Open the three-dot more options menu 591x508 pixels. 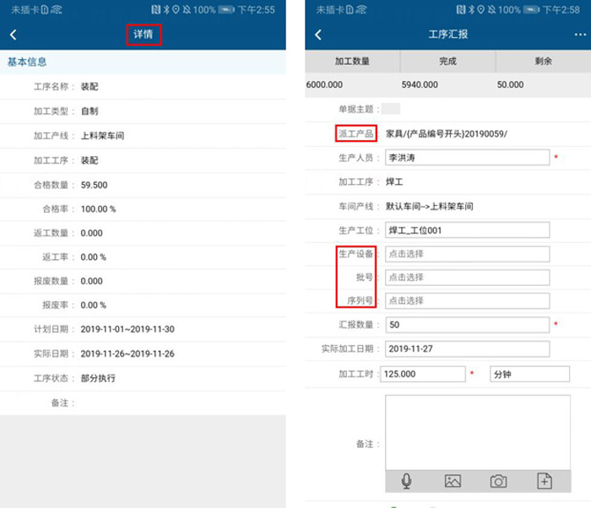pos(579,35)
